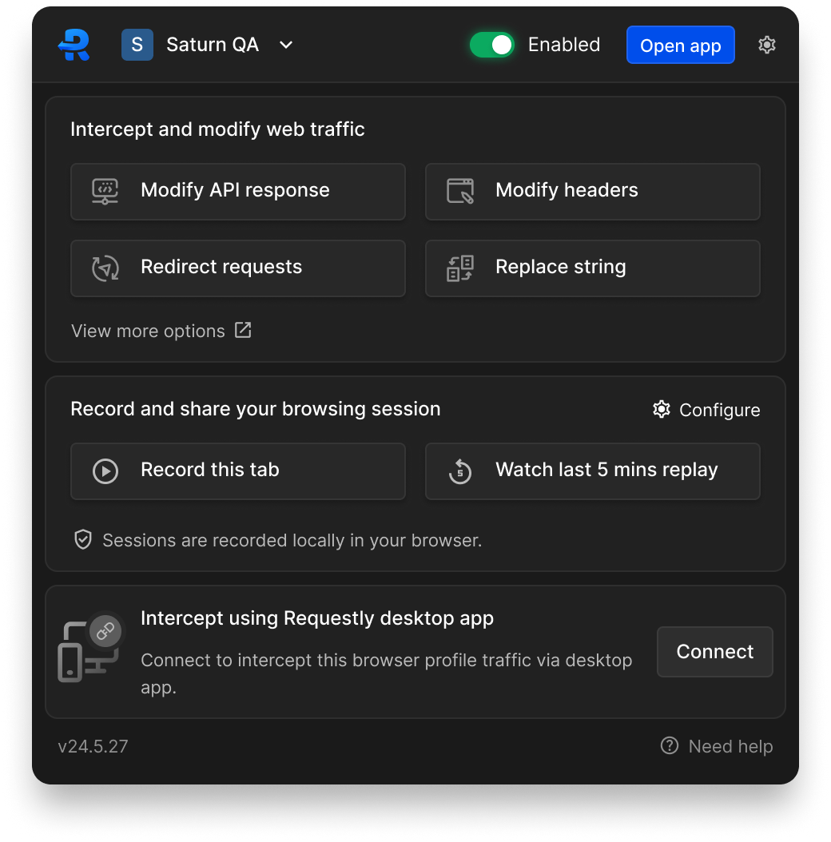Click Connect to the desktop app
Screen dimensions: 831x842
714,651
